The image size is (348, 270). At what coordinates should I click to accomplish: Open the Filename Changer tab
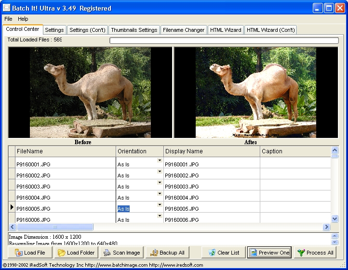pos(184,30)
